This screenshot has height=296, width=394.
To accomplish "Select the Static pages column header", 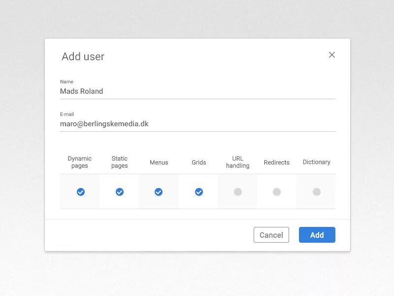I will point(120,162).
